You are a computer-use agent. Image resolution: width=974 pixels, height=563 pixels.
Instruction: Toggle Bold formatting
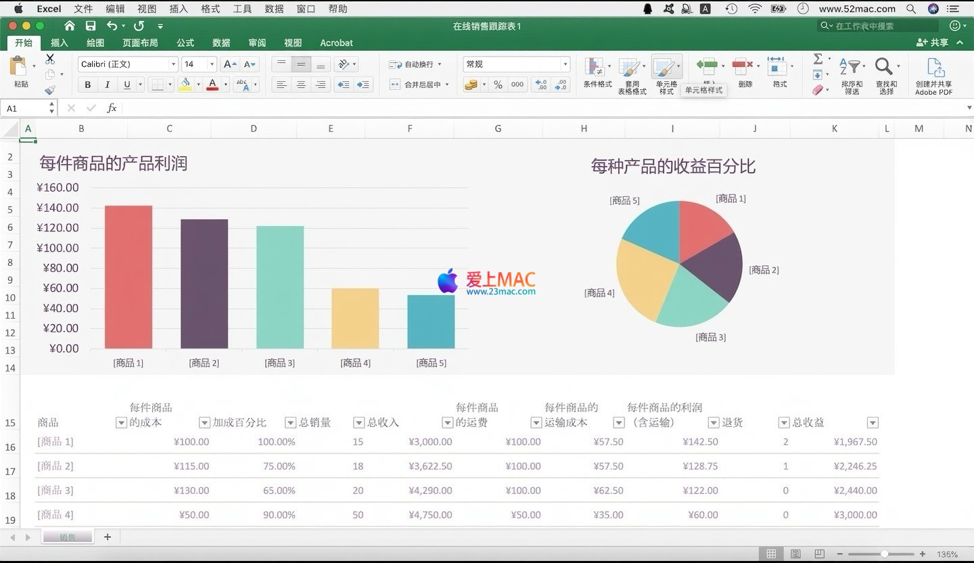[87, 85]
